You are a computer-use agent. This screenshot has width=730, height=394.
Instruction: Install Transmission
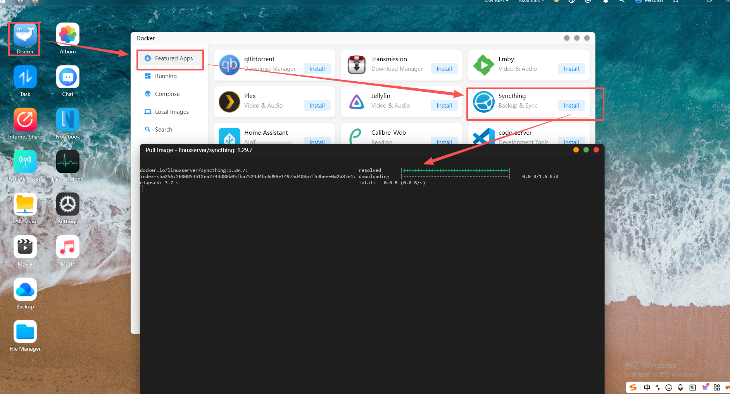(x=444, y=69)
